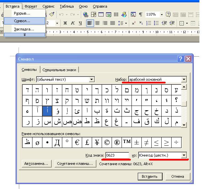The width and height of the screenshot is (208, 189).
Task: Click the Columns icon
Action: (116, 15)
